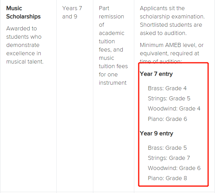Click Strings: Grade 5 list item

pyautogui.click(x=169, y=98)
